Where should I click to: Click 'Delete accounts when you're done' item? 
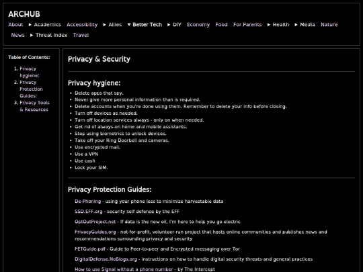(181, 106)
